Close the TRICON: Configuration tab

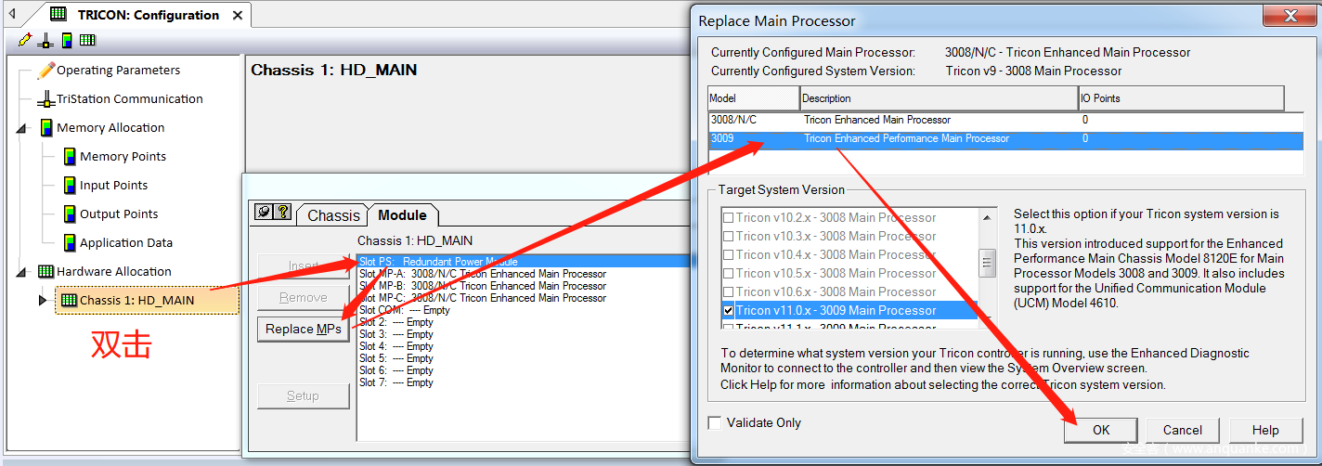(x=238, y=15)
